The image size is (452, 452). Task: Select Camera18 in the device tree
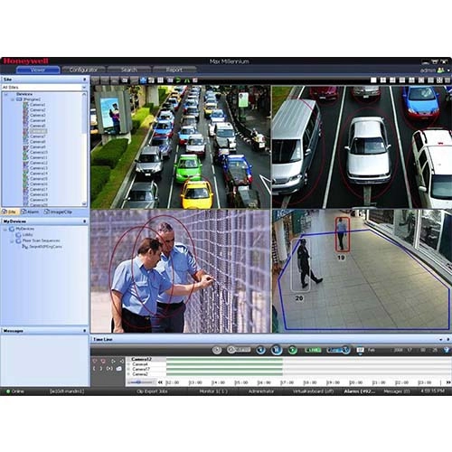coord(39,194)
